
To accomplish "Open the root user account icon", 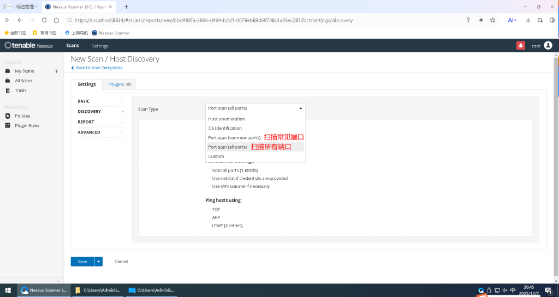I will (x=548, y=46).
